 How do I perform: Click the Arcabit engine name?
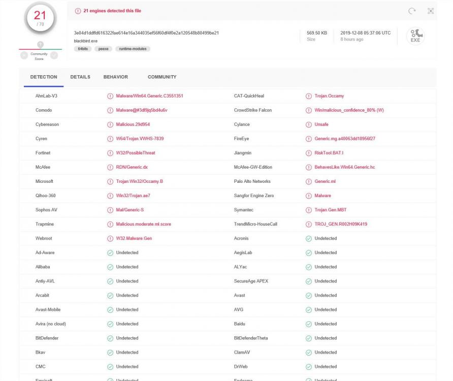pos(42,295)
